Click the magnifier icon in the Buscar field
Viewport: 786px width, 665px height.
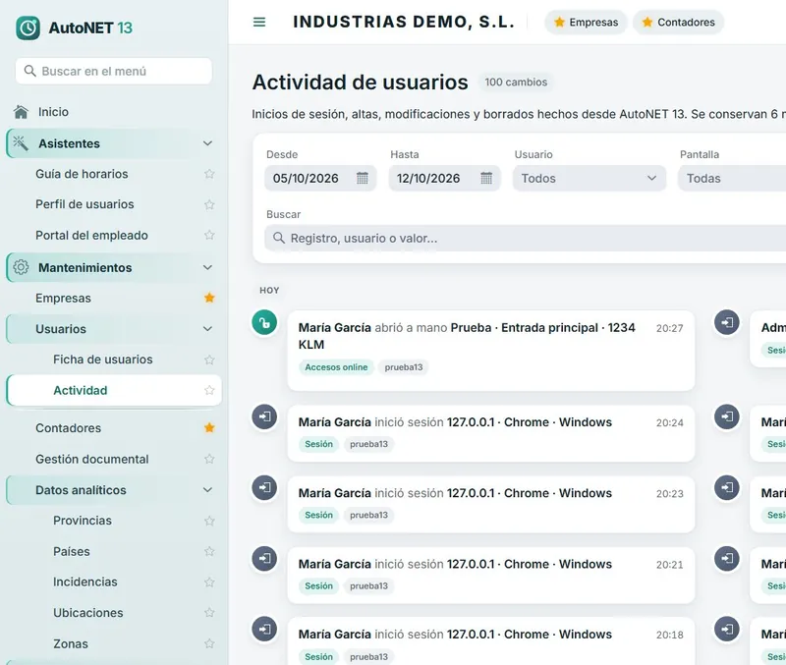[x=279, y=238]
